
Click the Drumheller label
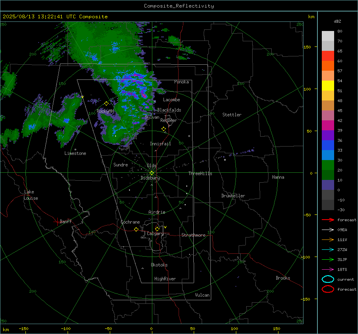[x=233, y=196]
